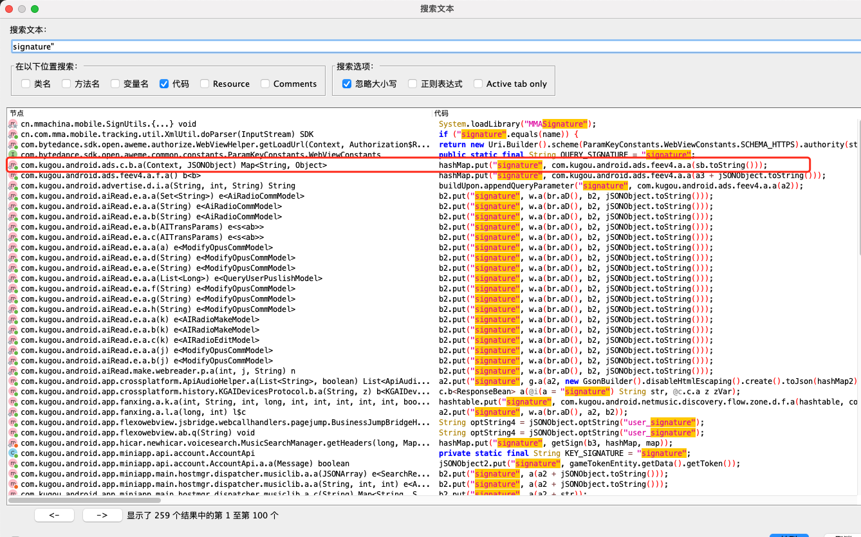Click the class icon beside miniapp.api.account.AccountApi row

pos(13,453)
